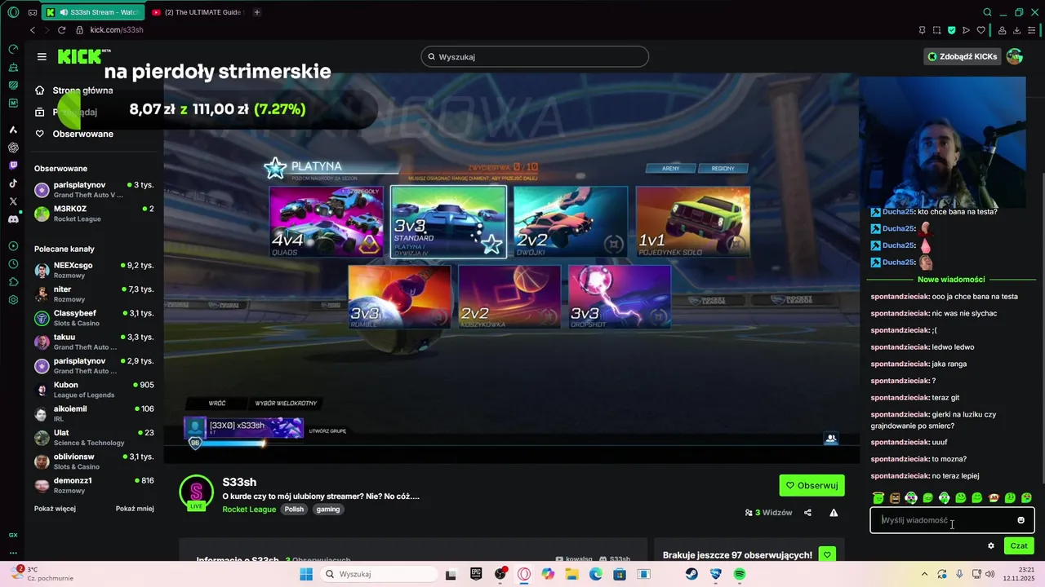Click the Wyszukaj search field on Kick

click(535, 56)
